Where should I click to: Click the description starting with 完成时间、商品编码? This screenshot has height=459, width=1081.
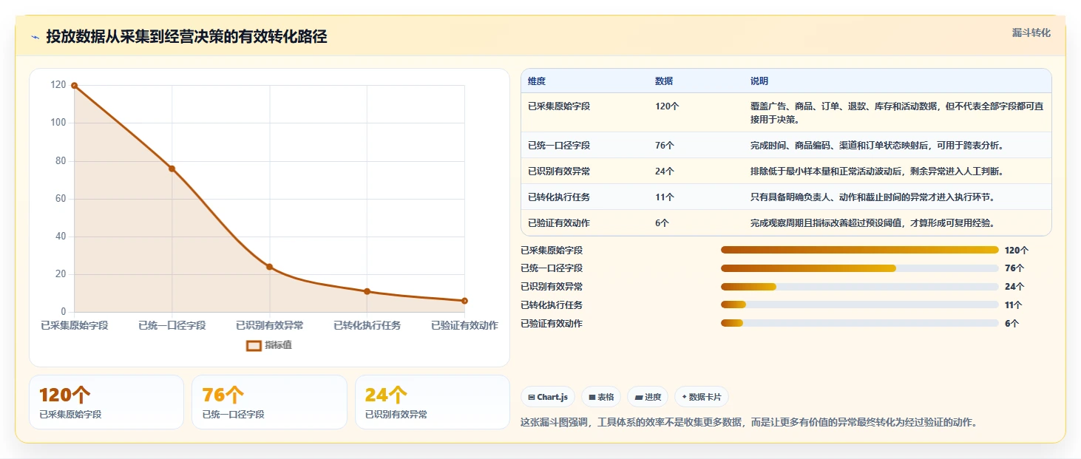click(877, 146)
